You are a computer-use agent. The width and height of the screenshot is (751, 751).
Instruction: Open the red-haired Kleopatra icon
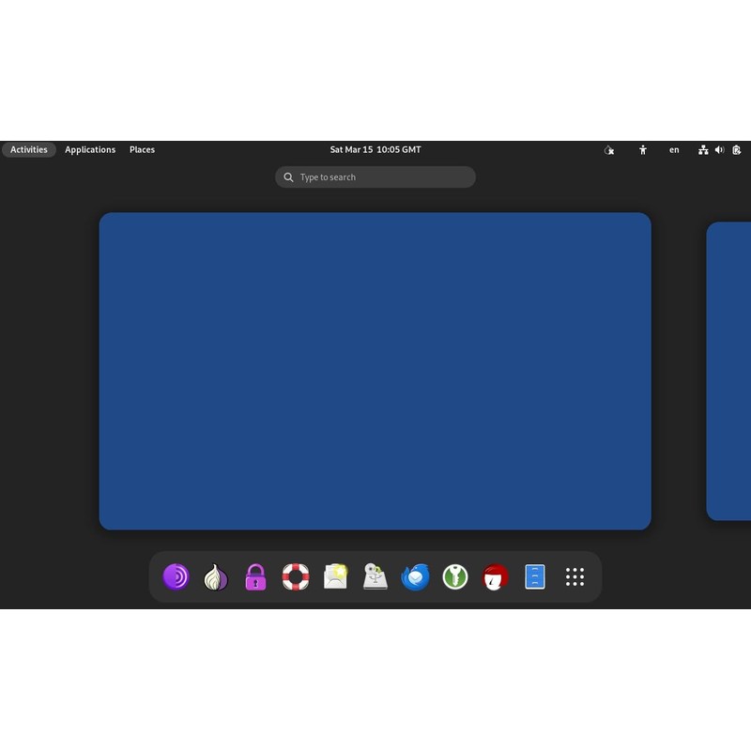495,576
